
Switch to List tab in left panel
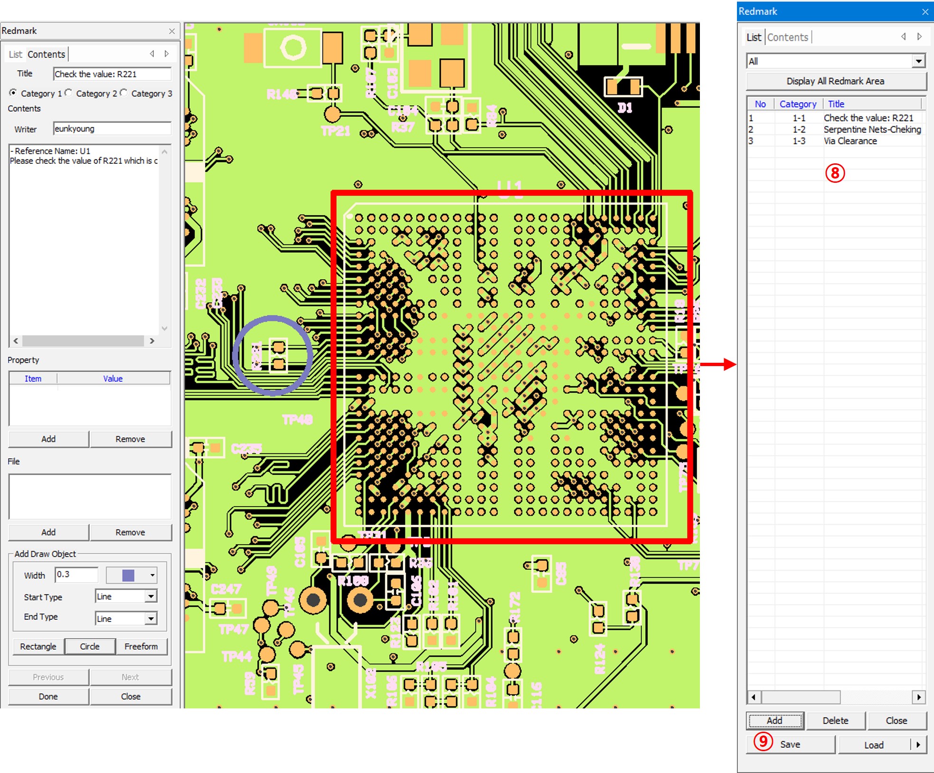(x=15, y=54)
